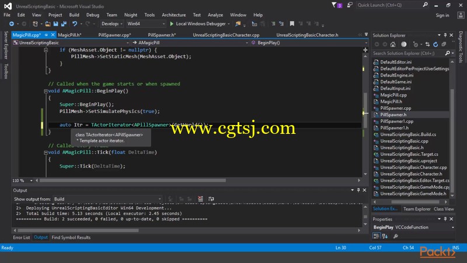Open the Show output from Build dropdown
The width and height of the screenshot is (467, 263).
tap(107, 199)
